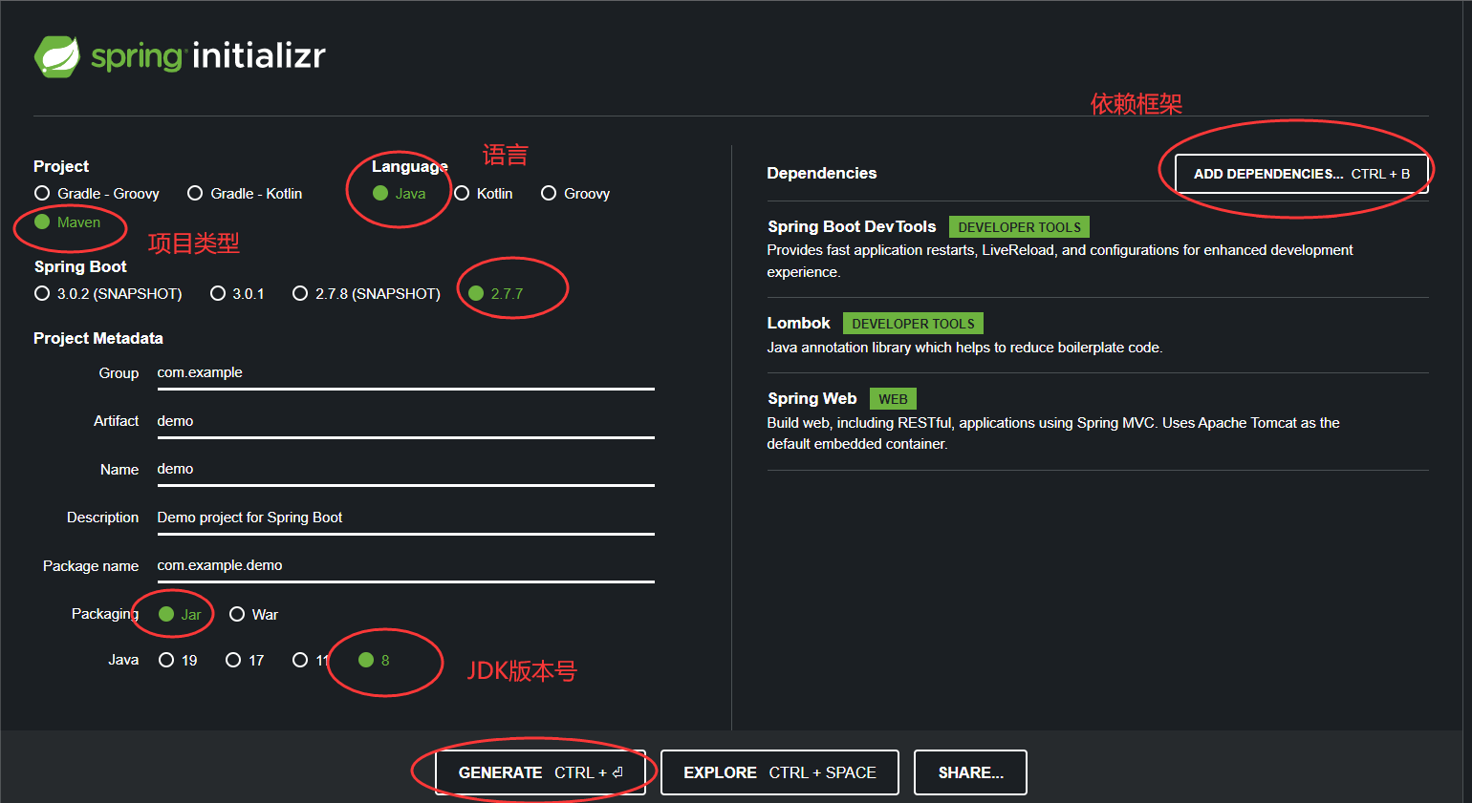
Task: Select Jar packaging
Action: tap(180, 615)
